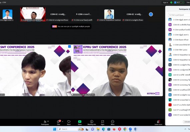This screenshot has height=132, width=190.
Task: Select the P-COM participant tile in the top strip
Action: pos(84,14)
